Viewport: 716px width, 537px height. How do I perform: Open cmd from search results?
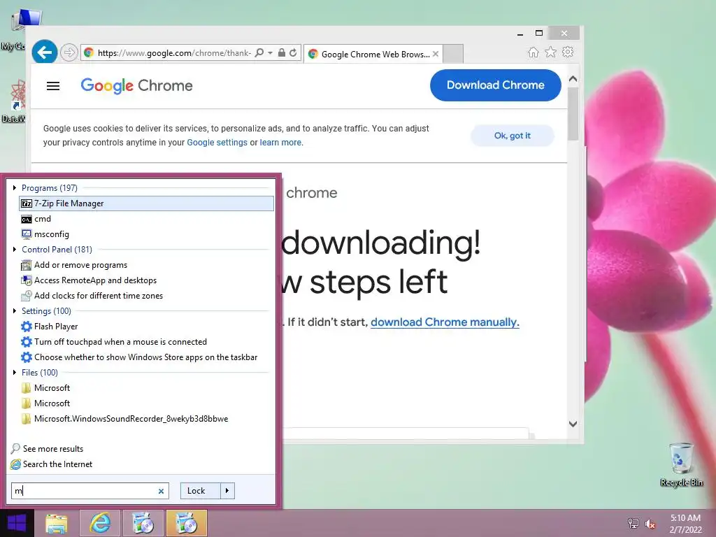point(147,219)
